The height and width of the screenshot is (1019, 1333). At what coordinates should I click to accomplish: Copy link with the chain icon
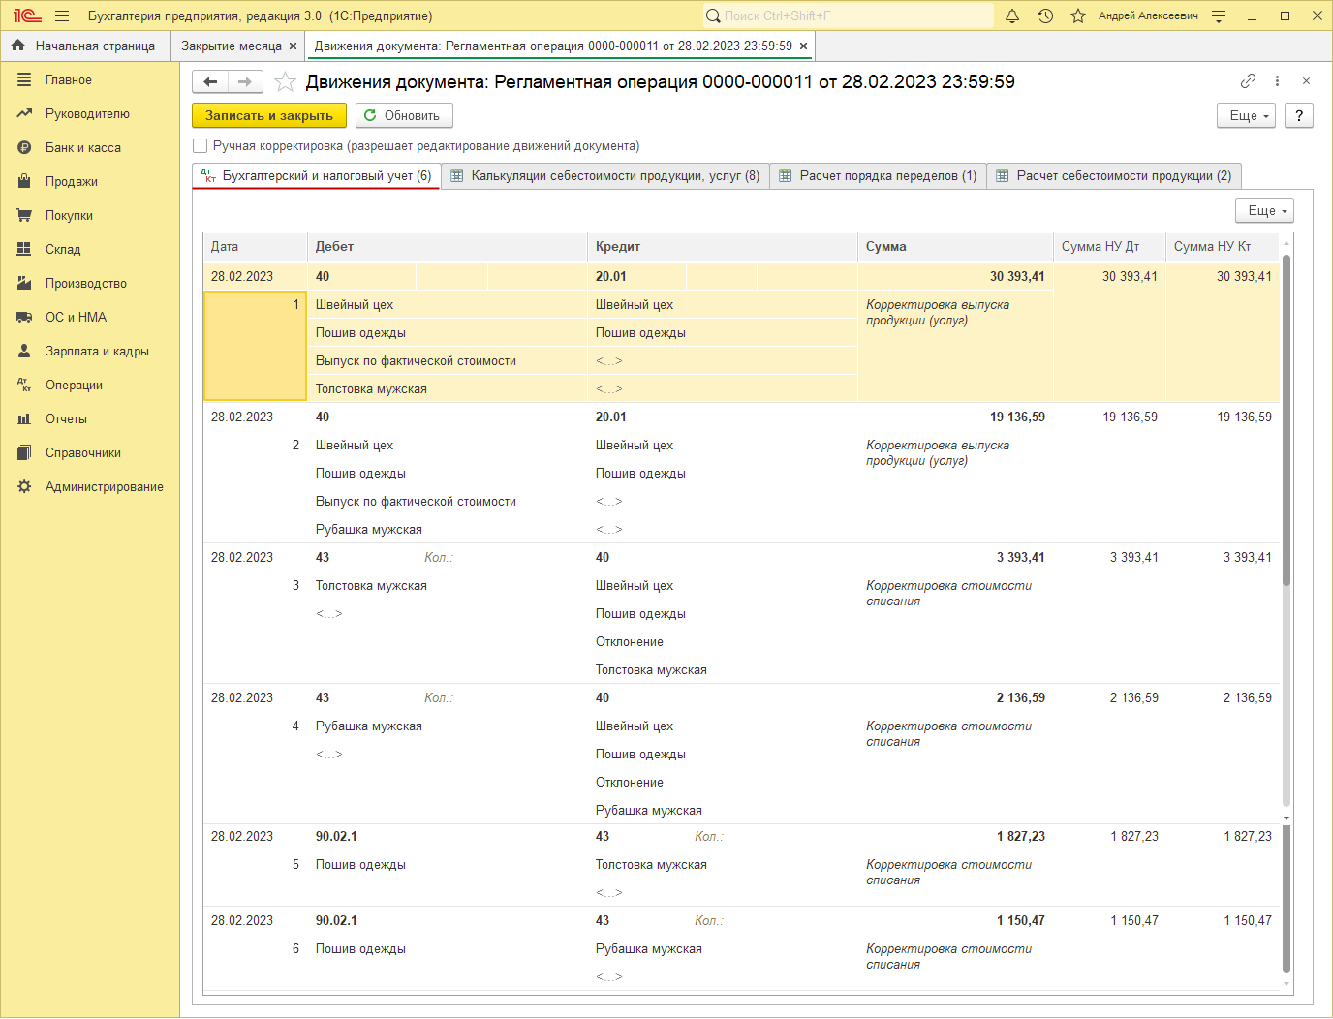pos(1248,81)
